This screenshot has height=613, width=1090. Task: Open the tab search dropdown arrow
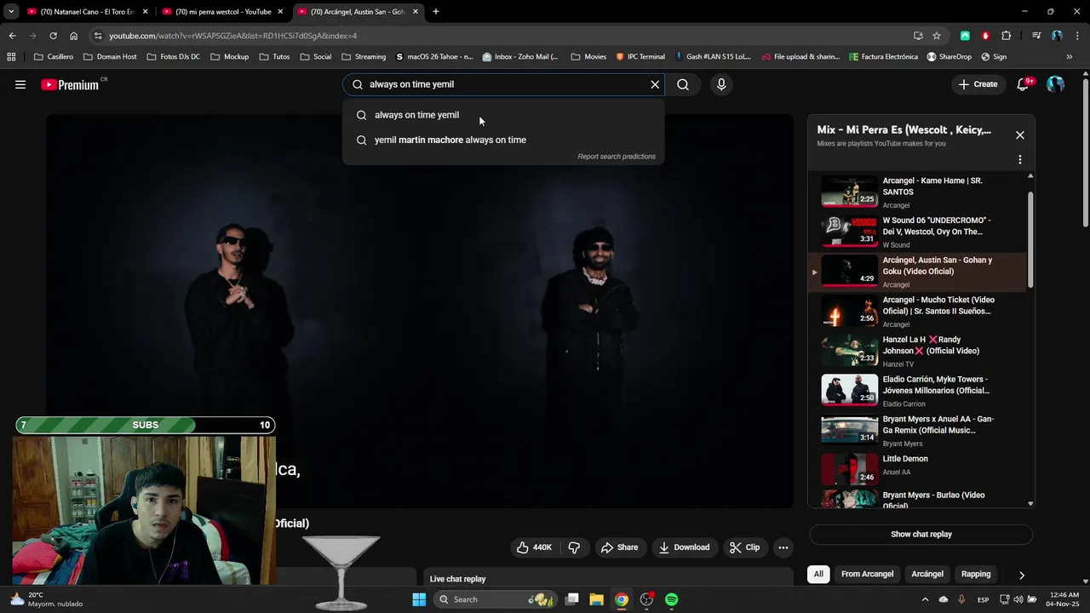click(11, 12)
